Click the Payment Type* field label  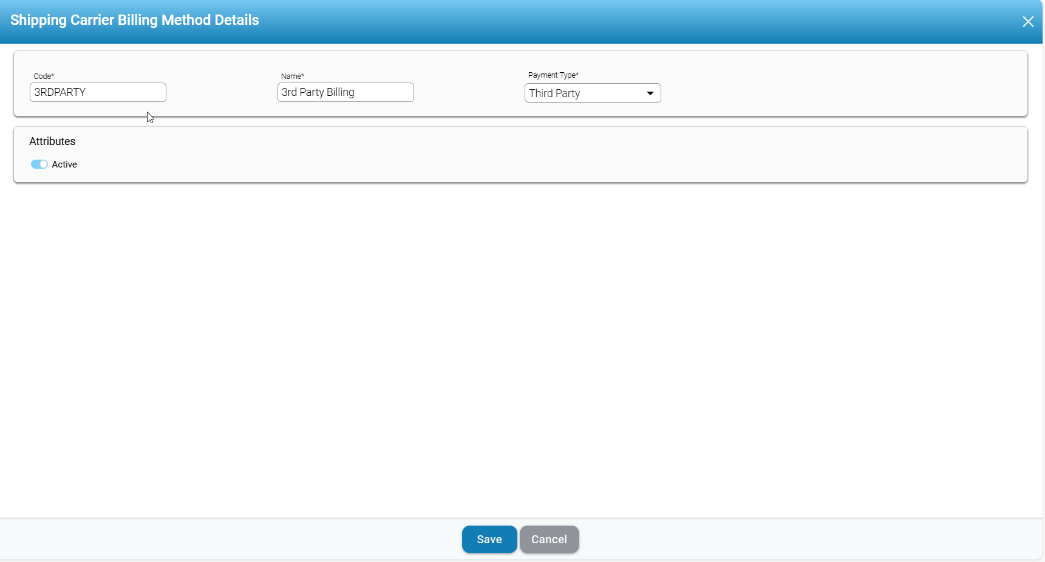tap(553, 75)
